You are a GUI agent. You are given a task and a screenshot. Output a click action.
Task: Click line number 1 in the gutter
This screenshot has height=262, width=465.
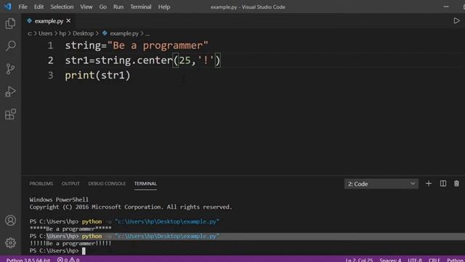[50, 45]
